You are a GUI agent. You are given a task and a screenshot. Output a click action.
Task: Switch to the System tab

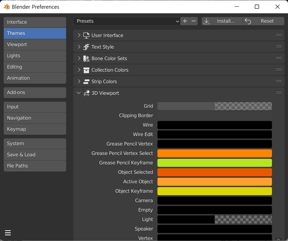[35, 144]
